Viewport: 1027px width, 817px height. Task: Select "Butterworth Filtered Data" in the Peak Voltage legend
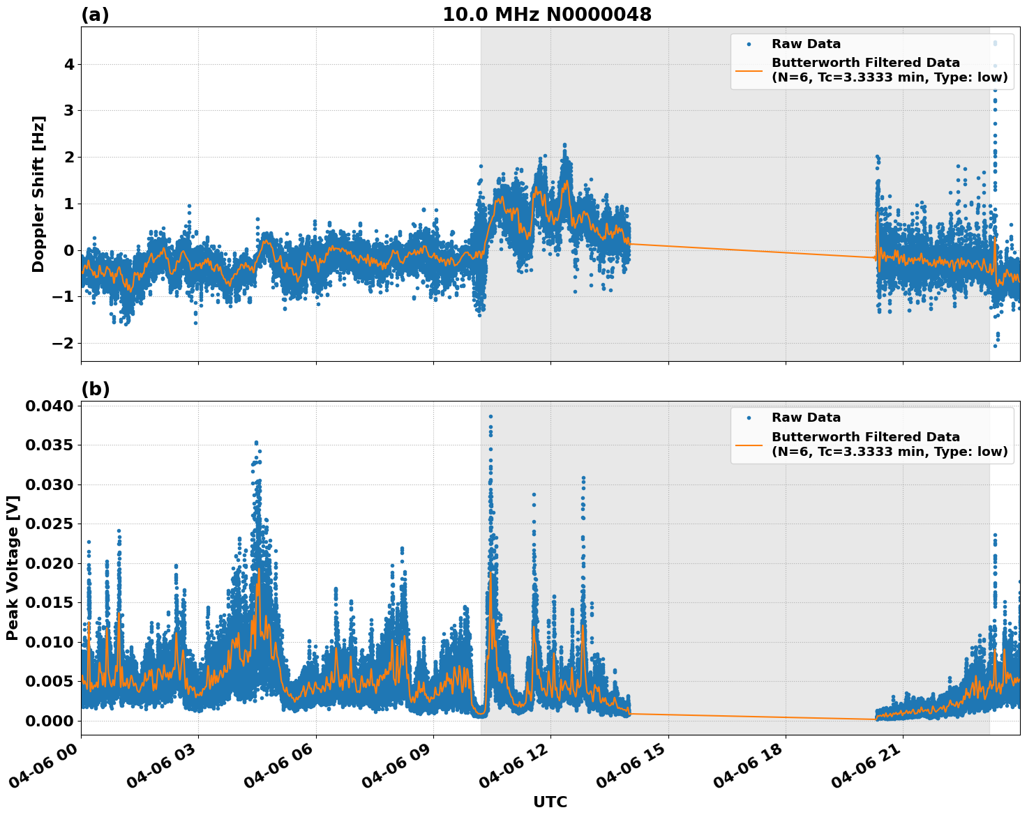[x=866, y=437]
